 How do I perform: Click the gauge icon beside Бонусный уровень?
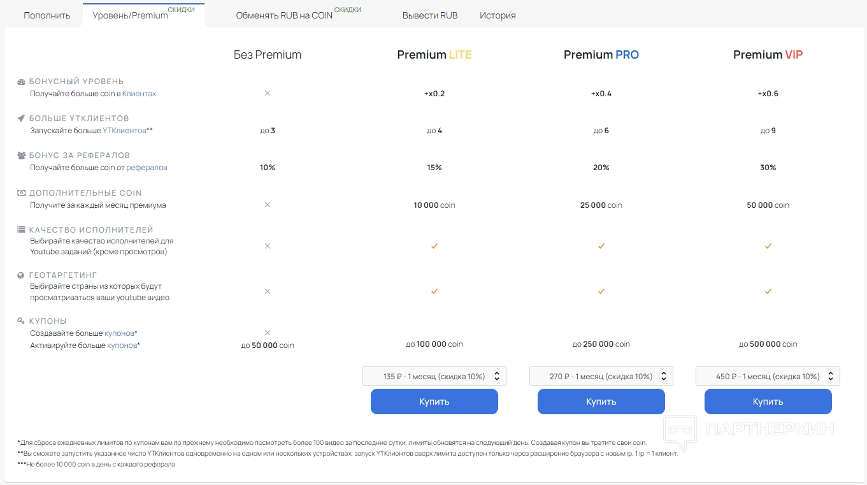coord(21,82)
